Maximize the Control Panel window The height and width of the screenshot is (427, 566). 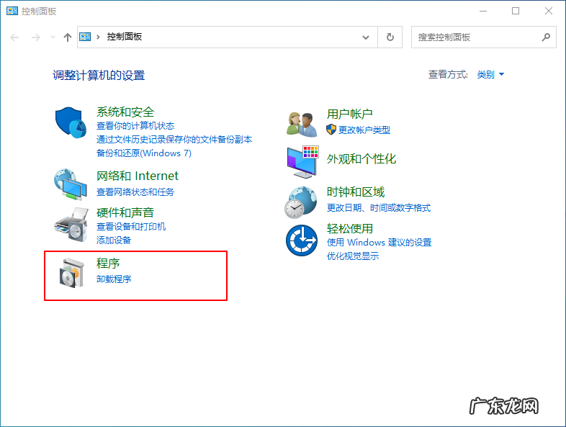click(516, 12)
